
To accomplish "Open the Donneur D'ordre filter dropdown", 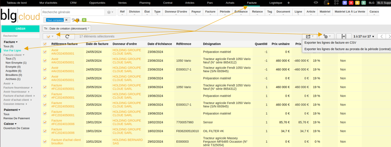I will tap(176, 12).
